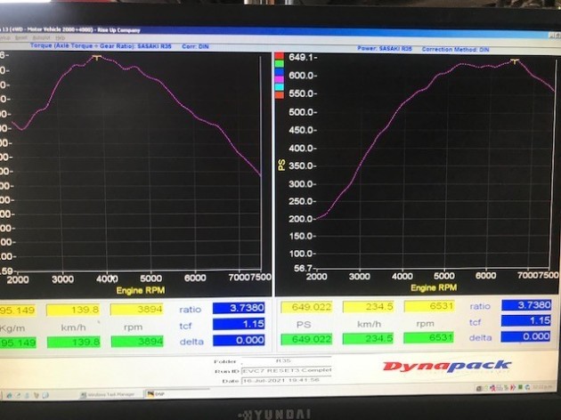Click 'Engine RPM' label under torque graph
Image resolution: width=561 pixels, height=420 pixels.
(x=141, y=291)
